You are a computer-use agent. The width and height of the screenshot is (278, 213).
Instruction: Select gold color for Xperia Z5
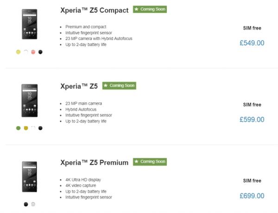point(25,128)
